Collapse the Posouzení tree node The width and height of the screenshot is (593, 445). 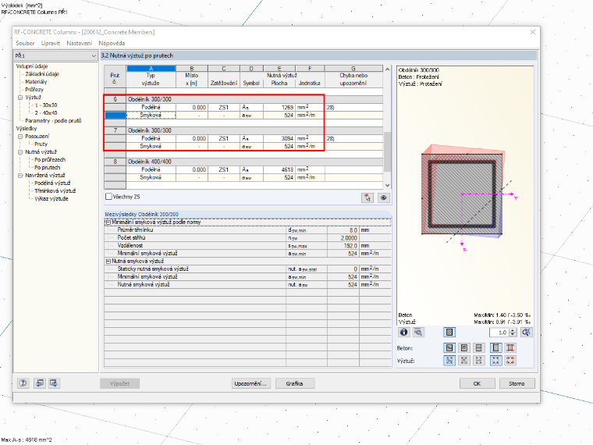(20, 136)
